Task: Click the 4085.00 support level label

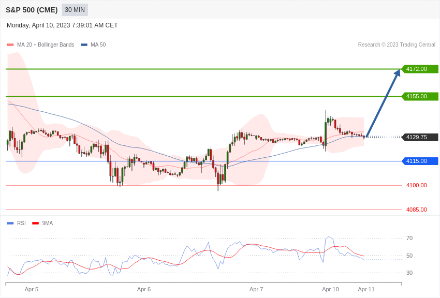Action: click(416, 210)
